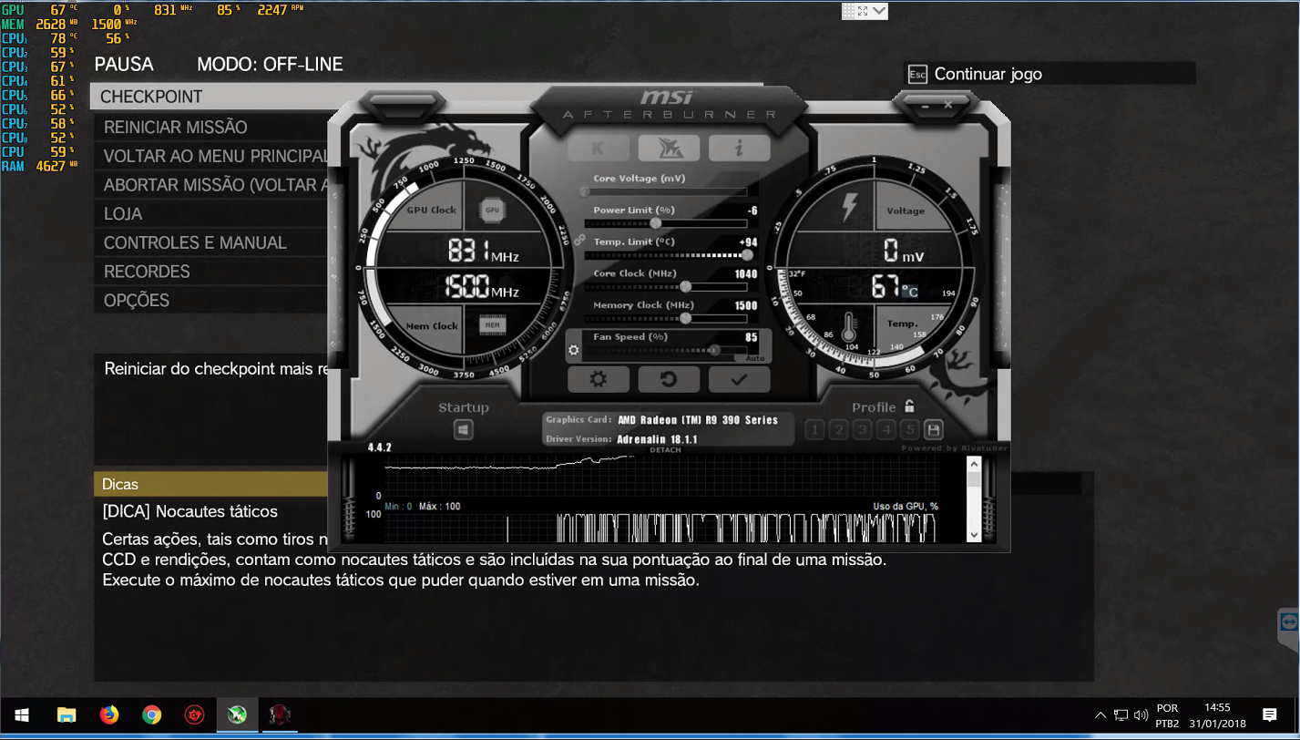This screenshot has width=1300, height=740.
Task: Click the GPU chip icon in the clock gauge
Action: click(492, 210)
